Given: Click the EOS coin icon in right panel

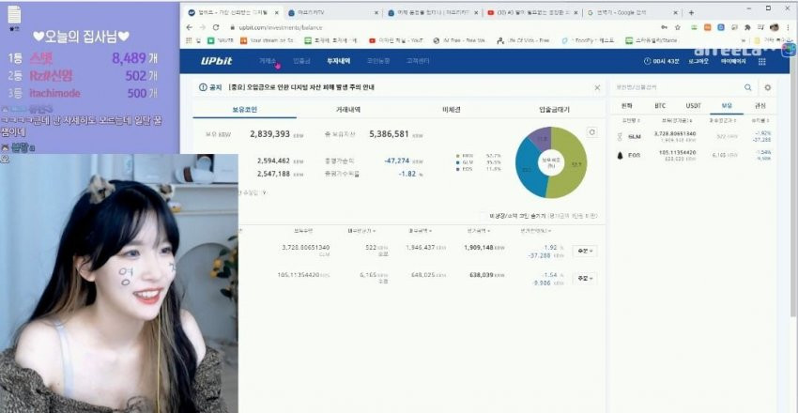Looking at the screenshot, I should [620, 156].
